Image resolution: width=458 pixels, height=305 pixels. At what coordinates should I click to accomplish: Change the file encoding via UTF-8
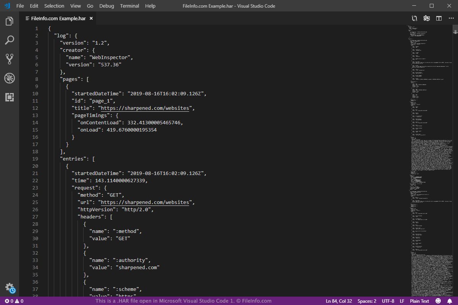pos(388,301)
